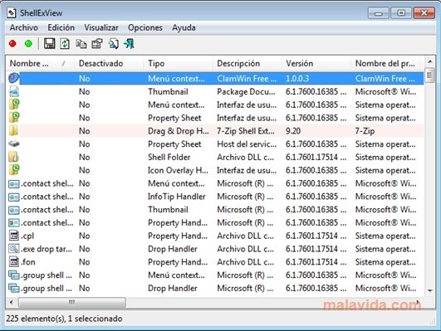This screenshot has width=441, height=331.
Task: Sort by the Nombre del pr... column header
Action: coord(385,63)
